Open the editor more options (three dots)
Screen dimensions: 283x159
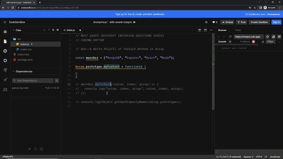[x=211, y=30]
